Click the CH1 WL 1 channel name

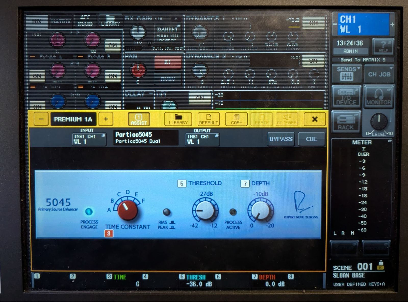[x=364, y=24]
